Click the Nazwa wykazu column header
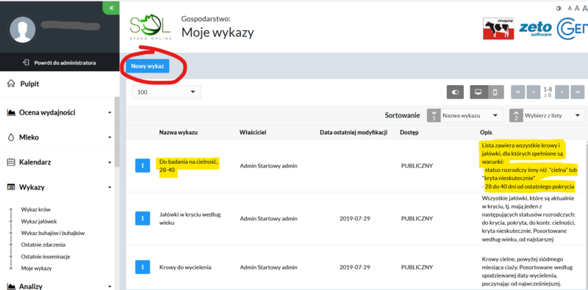588x290 pixels. tap(179, 132)
